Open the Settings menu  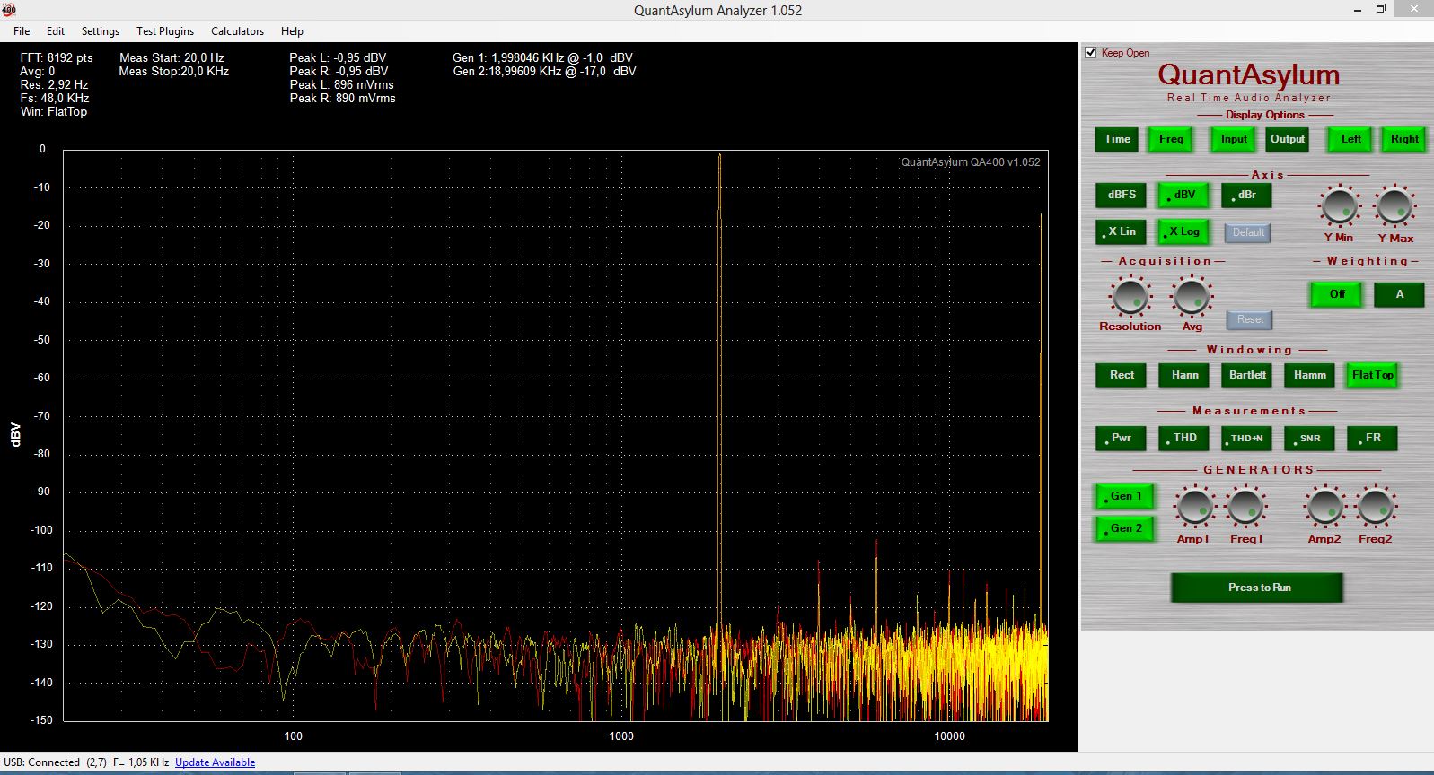(x=101, y=30)
